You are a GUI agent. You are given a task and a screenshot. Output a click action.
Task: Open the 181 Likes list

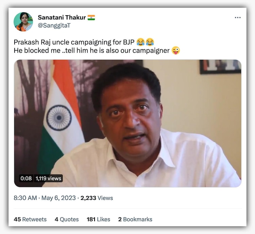coord(98,219)
